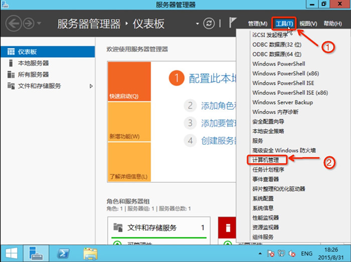The width and height of the screenshot is (351, 262).
Task: Click the 本地服务器 icon in sidebar
Action: pyautogui.click(x=11, y=63)
